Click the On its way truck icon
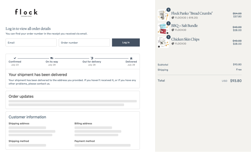This screenshot has width=251, height=152. (52, 58)
